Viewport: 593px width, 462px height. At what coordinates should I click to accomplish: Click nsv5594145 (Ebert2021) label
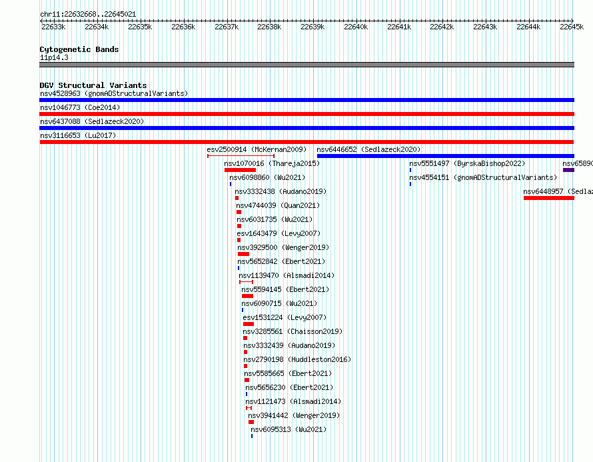[286, 289]
